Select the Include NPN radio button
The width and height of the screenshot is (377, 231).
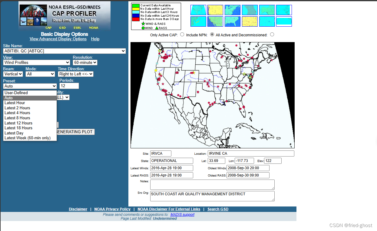click(212, 35)
